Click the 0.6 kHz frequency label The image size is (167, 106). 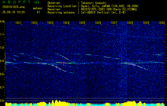click(2, 101)
